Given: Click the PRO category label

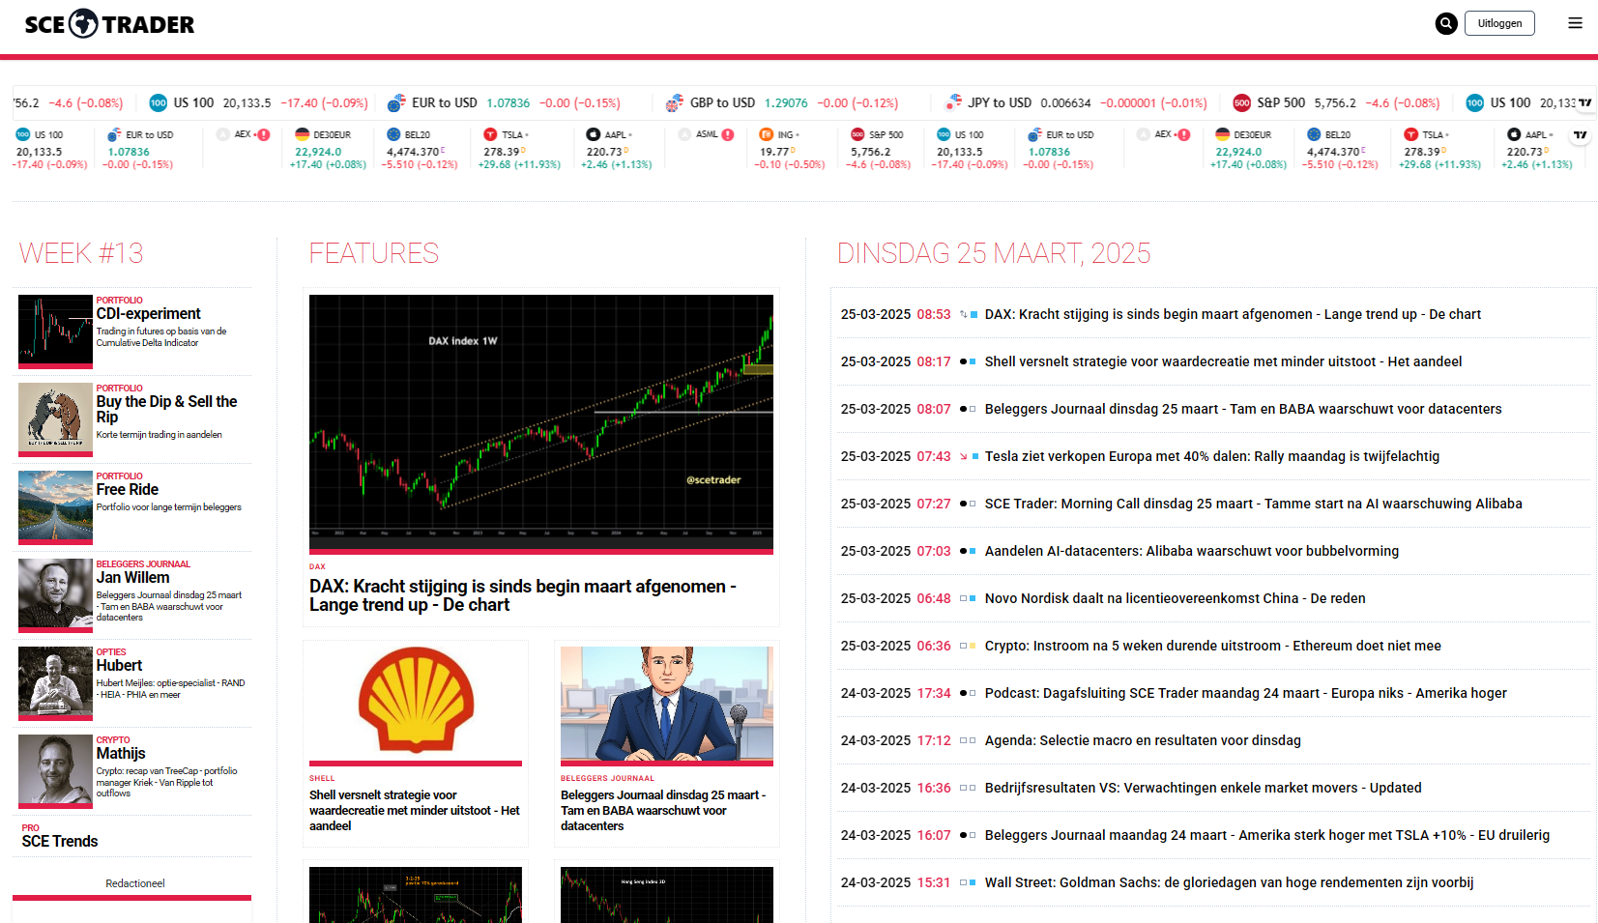Looking at the screenshot, I should click(31, 828).
